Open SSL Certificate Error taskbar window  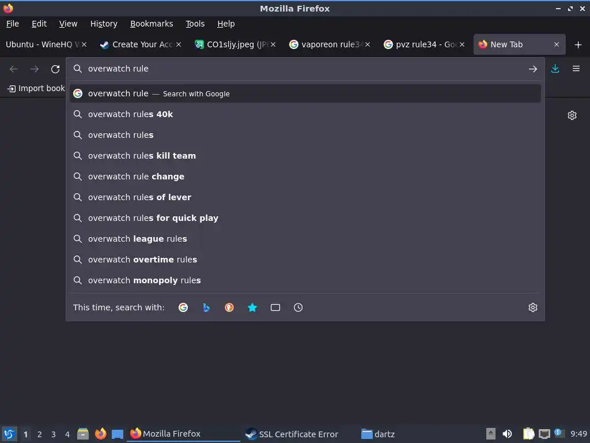297,434
